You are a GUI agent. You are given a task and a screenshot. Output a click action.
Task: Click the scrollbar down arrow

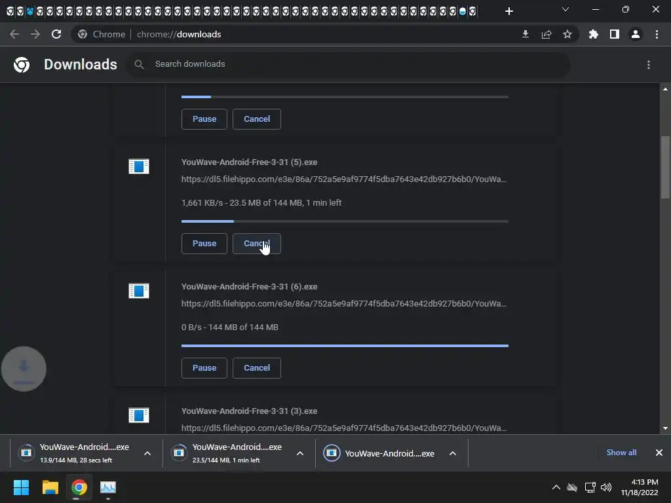[665, 428]
